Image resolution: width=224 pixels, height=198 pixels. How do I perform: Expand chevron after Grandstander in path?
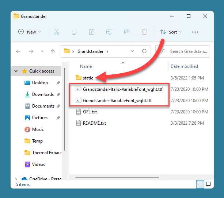point(107,51)
